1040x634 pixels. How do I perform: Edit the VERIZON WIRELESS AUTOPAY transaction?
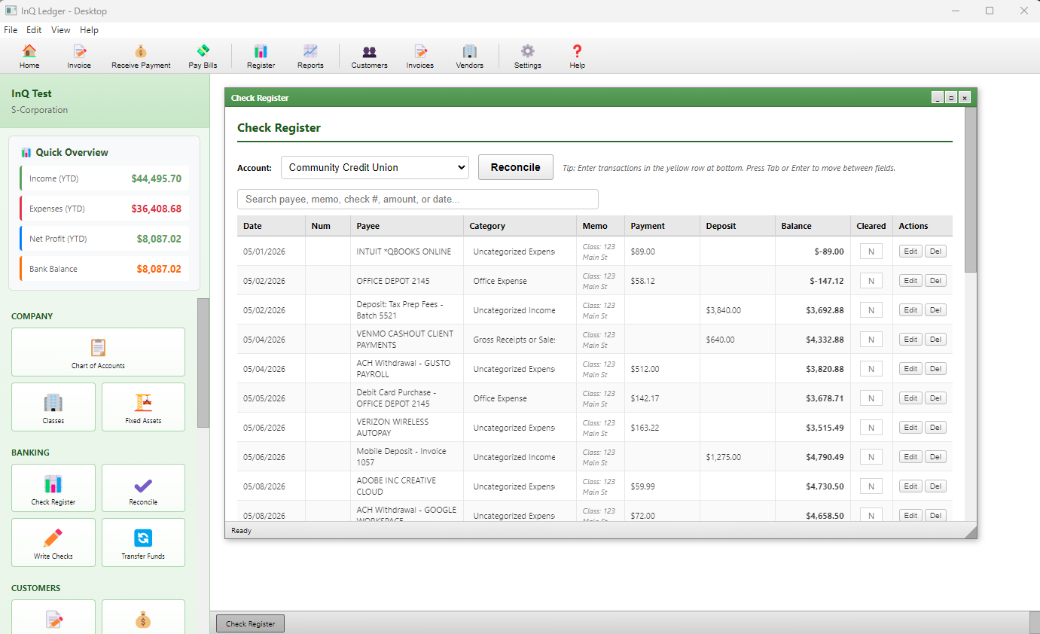coord(910,428)
